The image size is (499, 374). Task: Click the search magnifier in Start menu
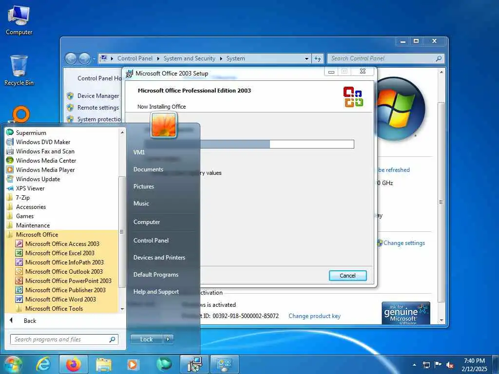point(112,339)
